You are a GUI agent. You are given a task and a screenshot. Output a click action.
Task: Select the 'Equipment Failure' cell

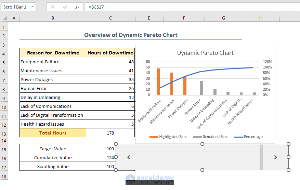pyautogui.click(x=53, y=62)
